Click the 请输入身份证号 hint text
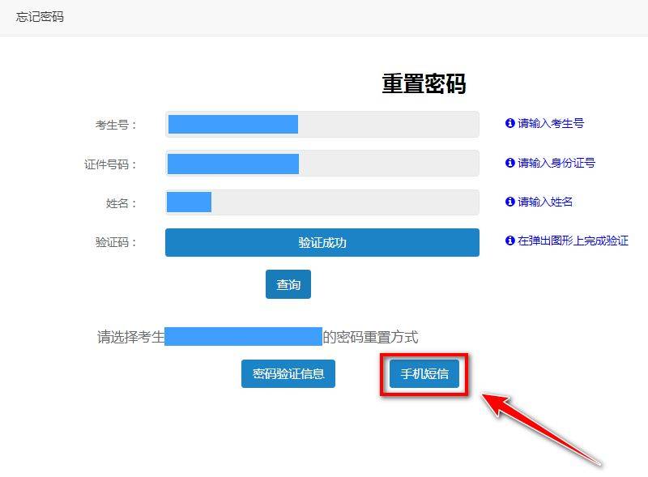Image resolution: width=648 pixels, height=477 pixels. point(556,163)
